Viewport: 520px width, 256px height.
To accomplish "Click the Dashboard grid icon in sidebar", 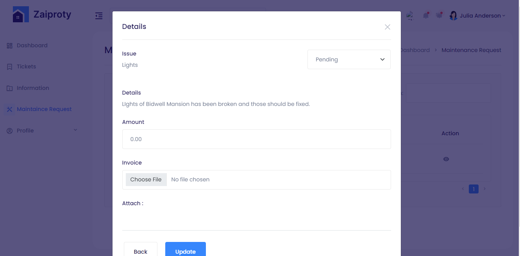I will [10, 46].
